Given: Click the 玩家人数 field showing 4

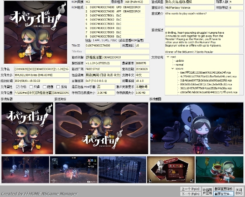Looking at the screenshot, I should pyautogui.click(x=236, y=2).
